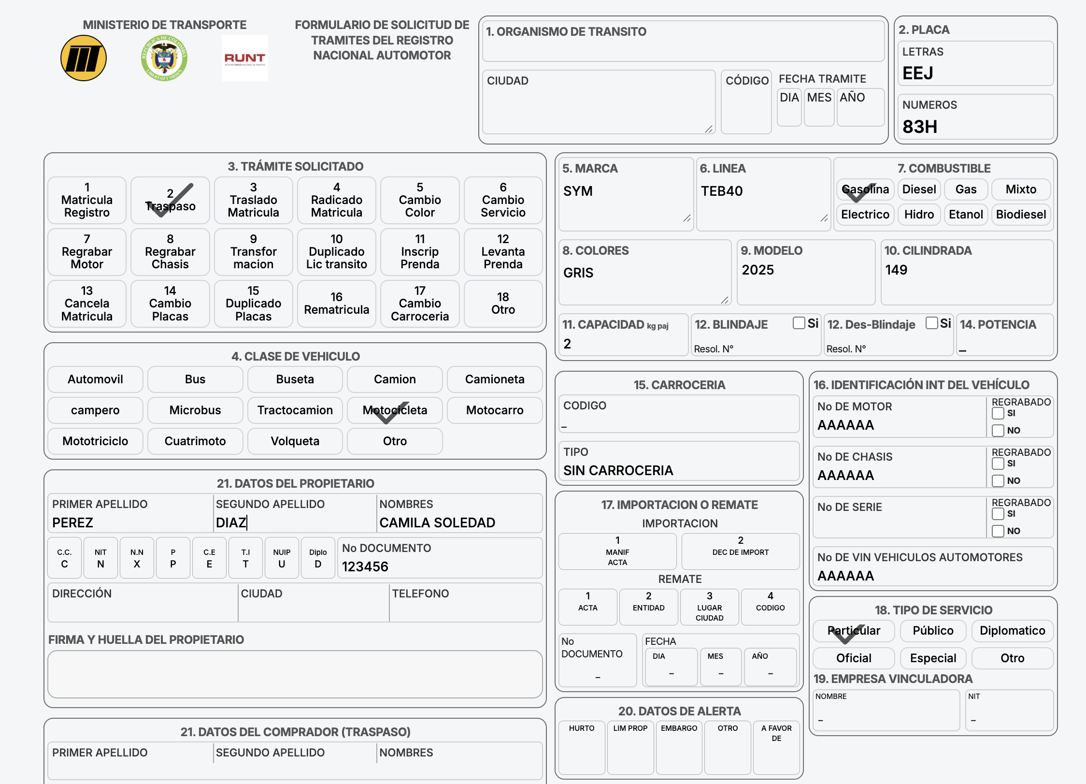The image size is (1086, 784).
Task: Tick the chasis regrabado NO checkbox
Action: 998,481
